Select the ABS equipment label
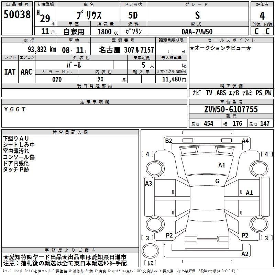Image resolution: width=275 pixels, height=275 pixels. [x=221, y=93]
